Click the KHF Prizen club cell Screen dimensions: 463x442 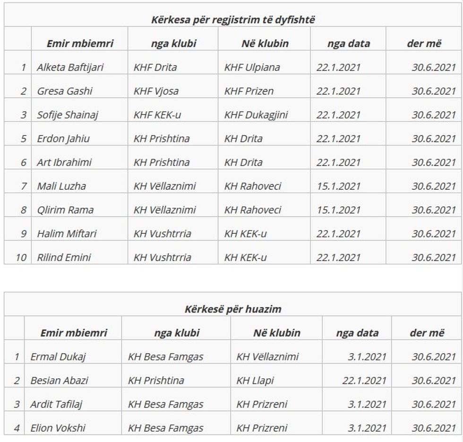pos(249,91)
